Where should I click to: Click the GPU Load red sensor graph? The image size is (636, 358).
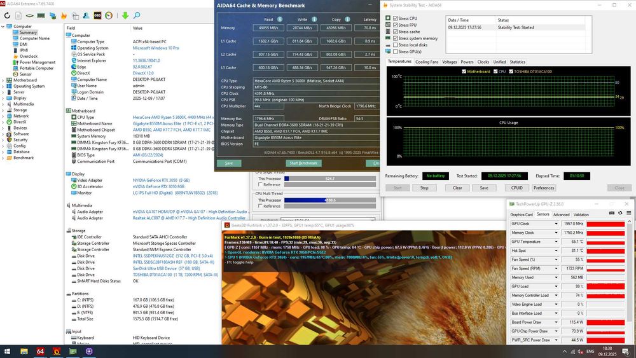[x=605, y=286]
